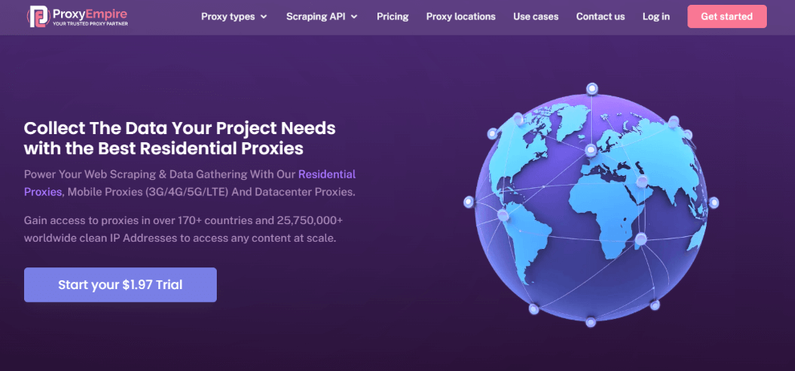The width and height of the screenshot is (795, 371).
Task: Go to the Pricing page
Action: 393,17
